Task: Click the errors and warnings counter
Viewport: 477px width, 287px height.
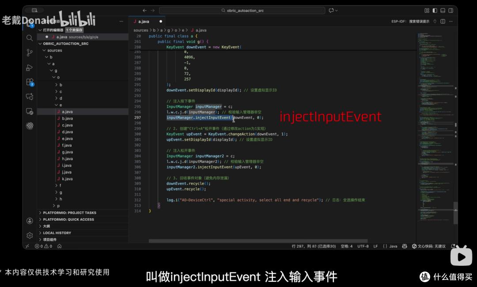Action: pos(43,246)
